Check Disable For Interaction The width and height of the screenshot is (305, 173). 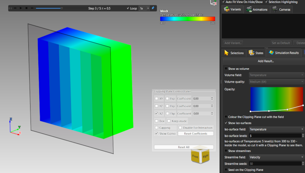[x=180, y=128]
